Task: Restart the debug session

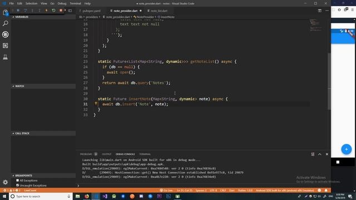Action: tap(53, 11)
